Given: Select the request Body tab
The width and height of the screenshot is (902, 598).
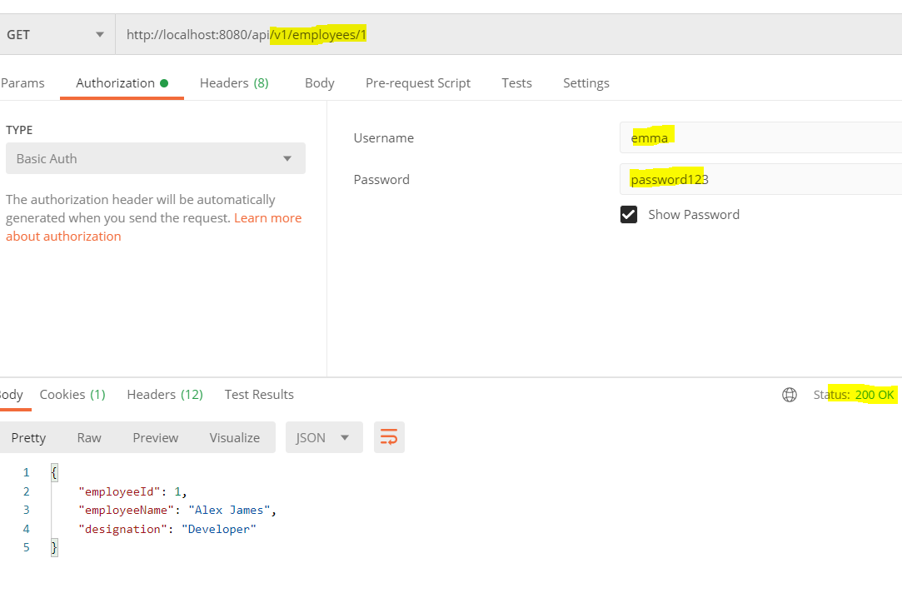Looking at the screenshot, I should (319, 83).
